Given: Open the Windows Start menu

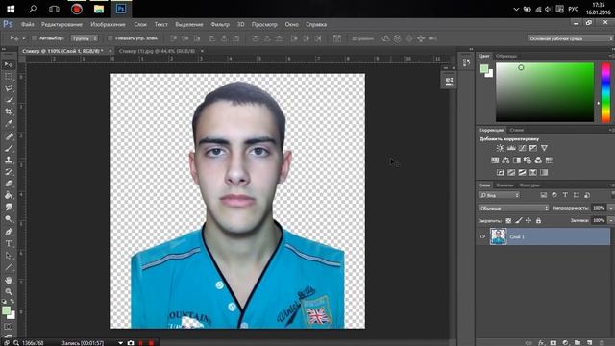Looking at the screenshot, I should [x=11, y=9].
